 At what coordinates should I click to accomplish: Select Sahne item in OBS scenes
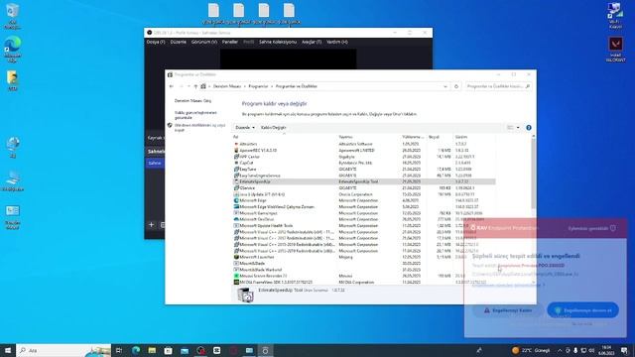155,163
